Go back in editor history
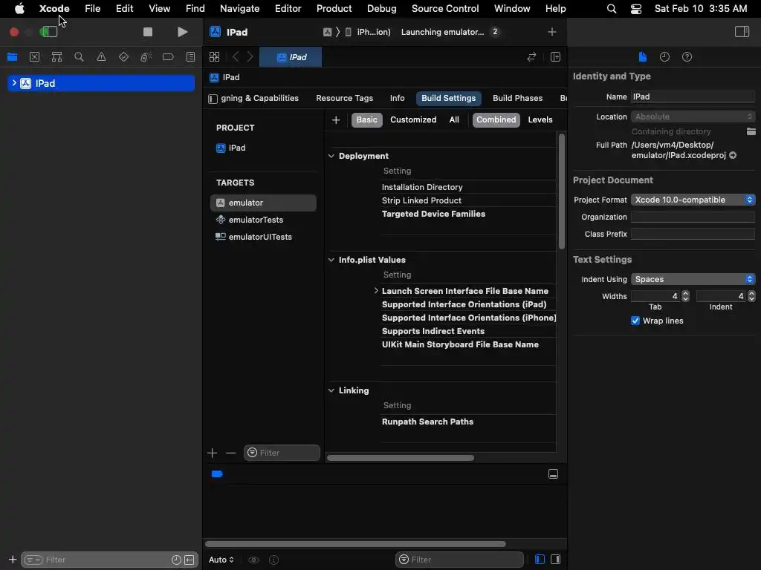Screen dimensions: 761x570 point(236,56)
